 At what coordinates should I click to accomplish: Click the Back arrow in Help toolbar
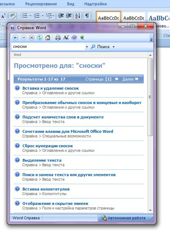[16, 38]
